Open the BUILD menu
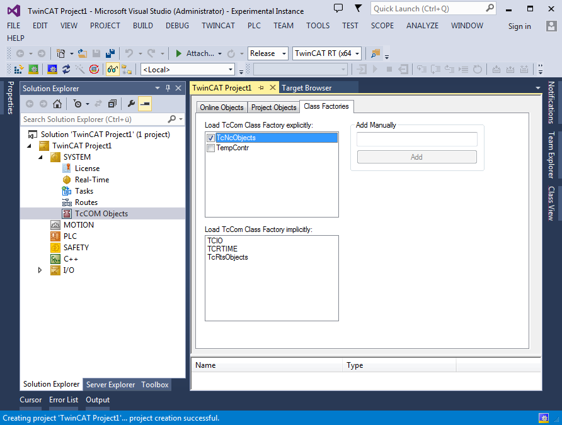The width and height of the screenshot is (562, 425). [142, 26]
